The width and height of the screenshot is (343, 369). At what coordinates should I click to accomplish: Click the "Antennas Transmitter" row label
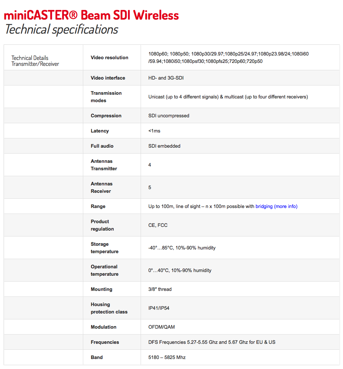click(x=104, y=165)
